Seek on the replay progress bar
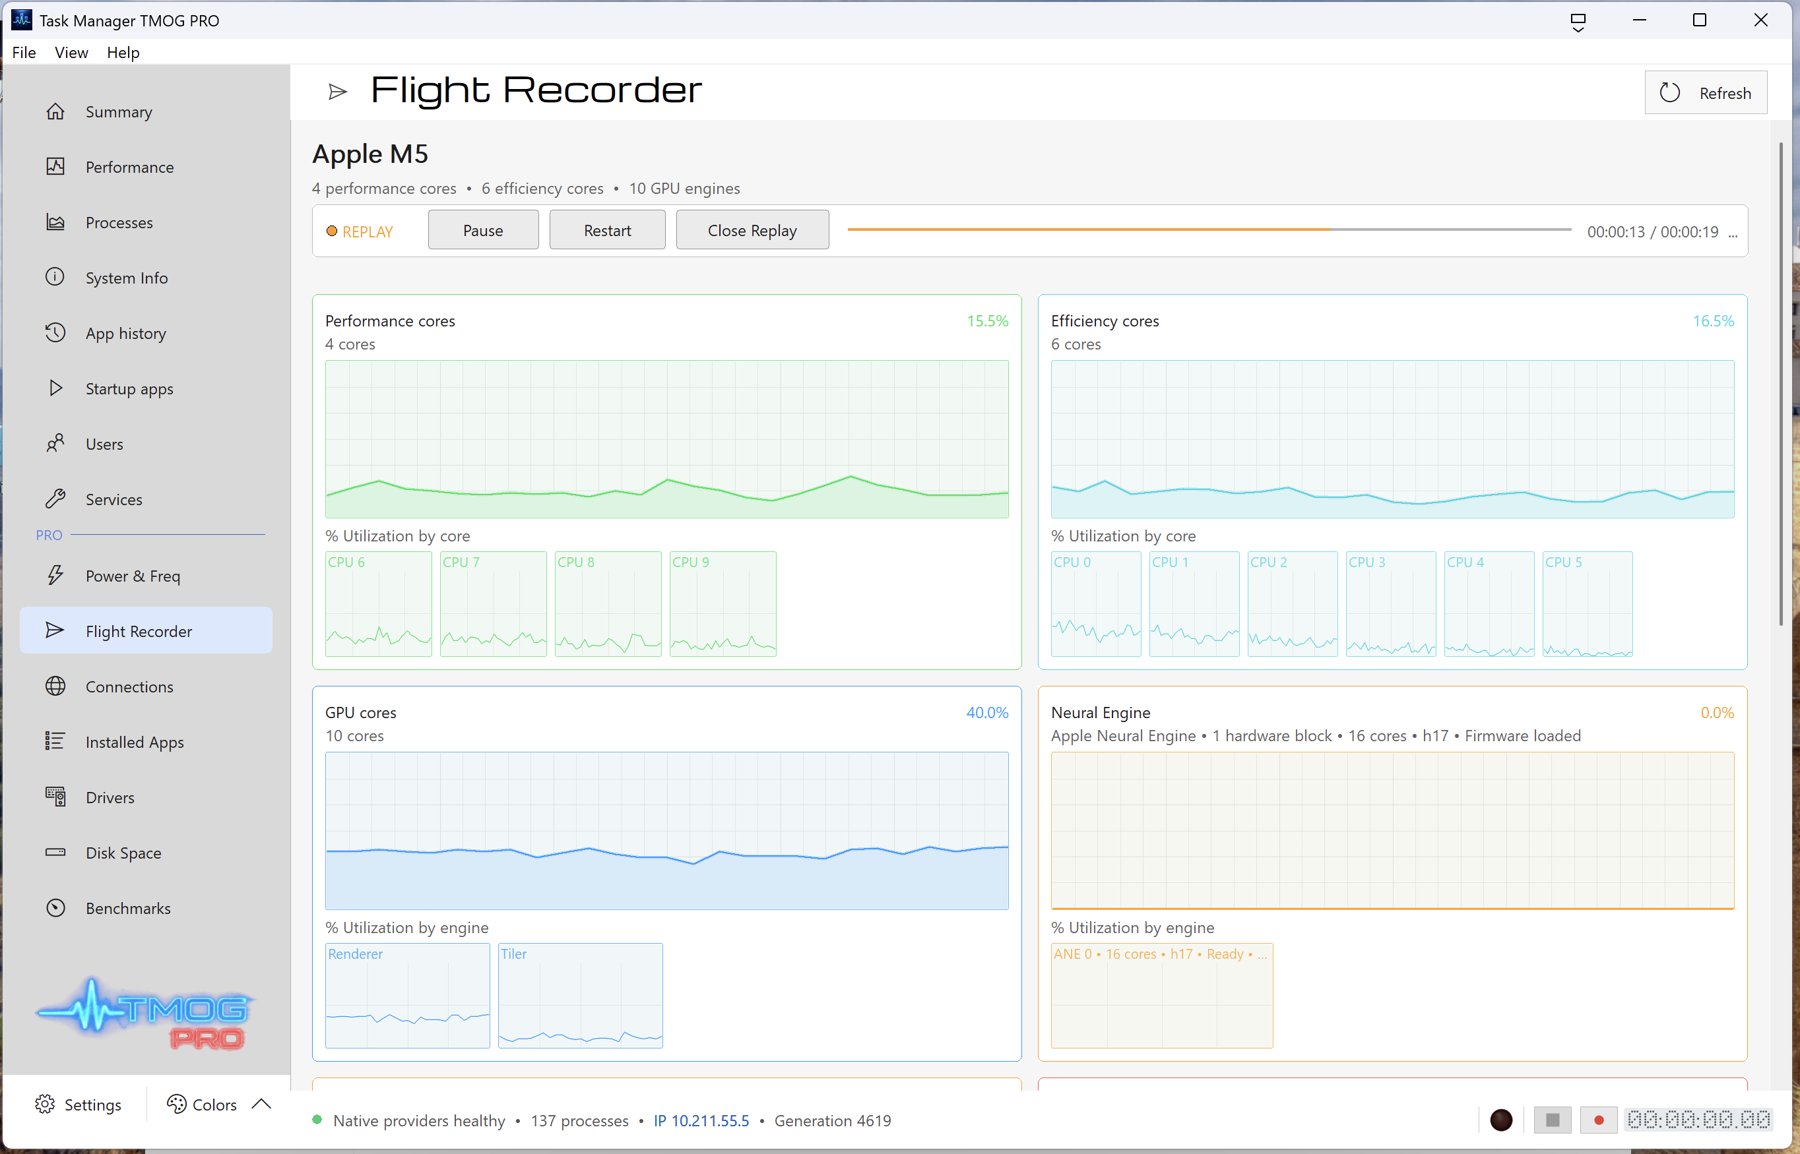 pyautogui.click(x=1209, y=229)
